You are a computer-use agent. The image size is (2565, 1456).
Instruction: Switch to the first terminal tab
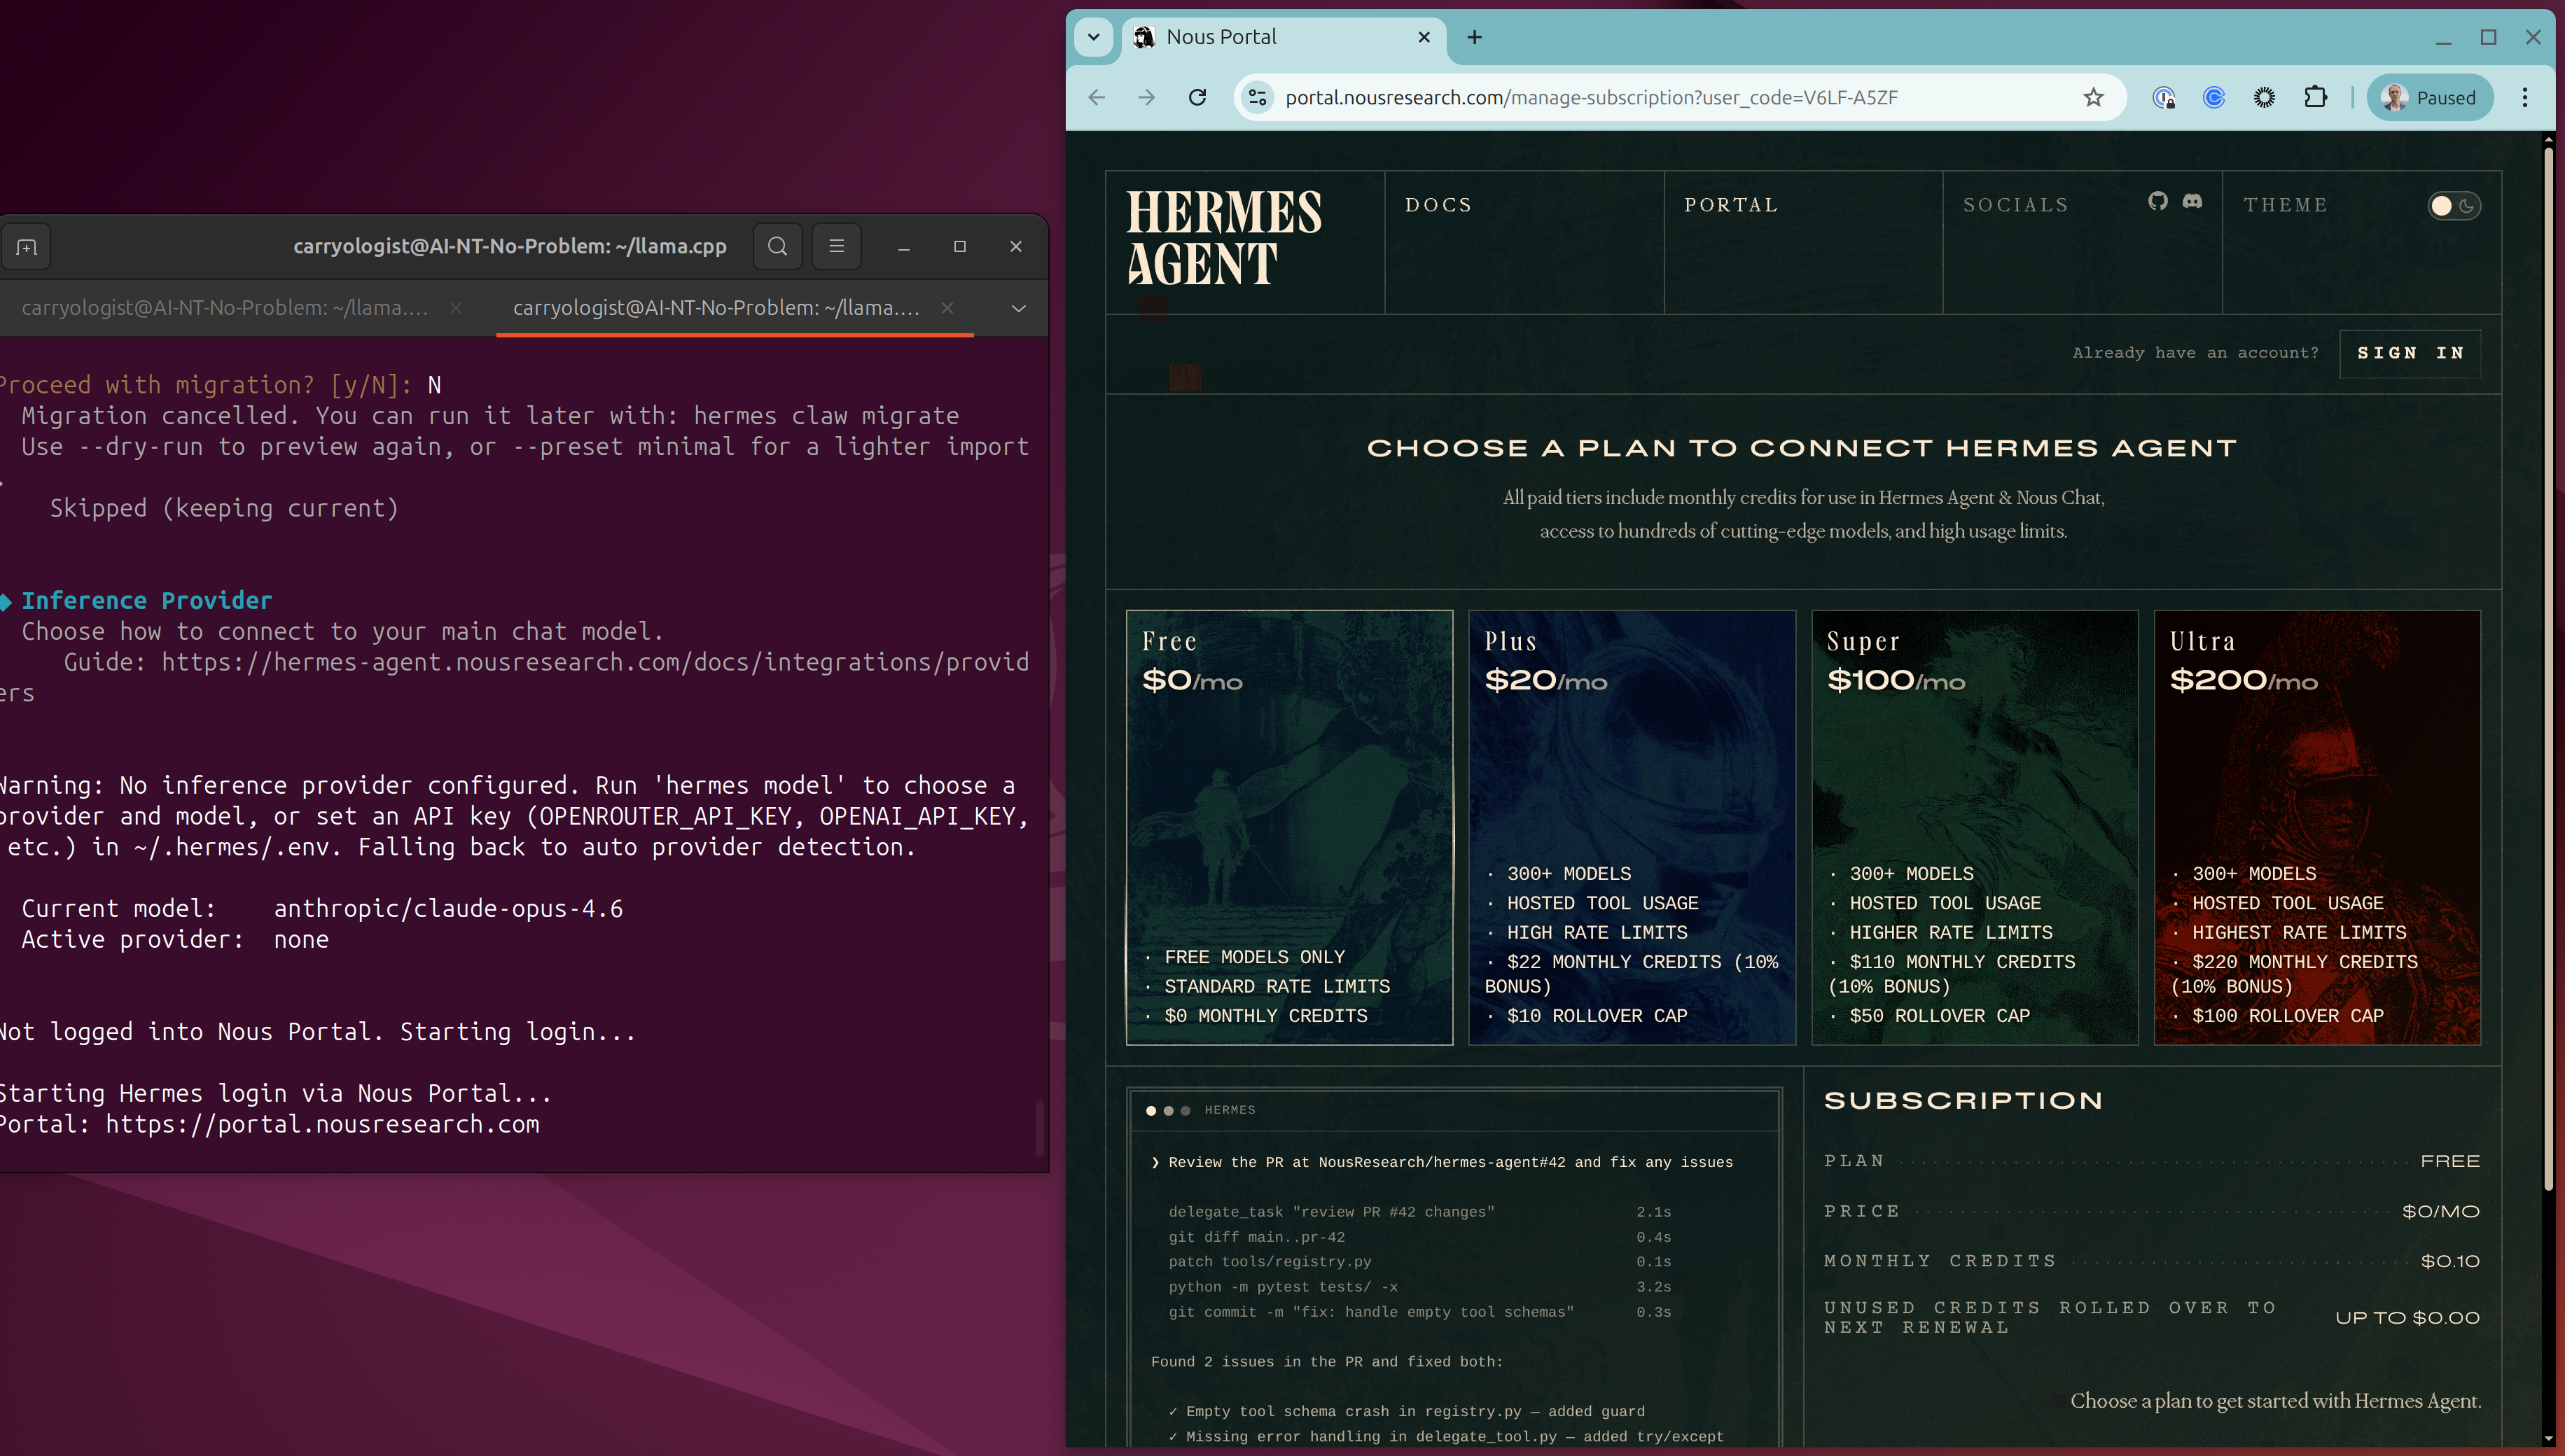point(225,308)
